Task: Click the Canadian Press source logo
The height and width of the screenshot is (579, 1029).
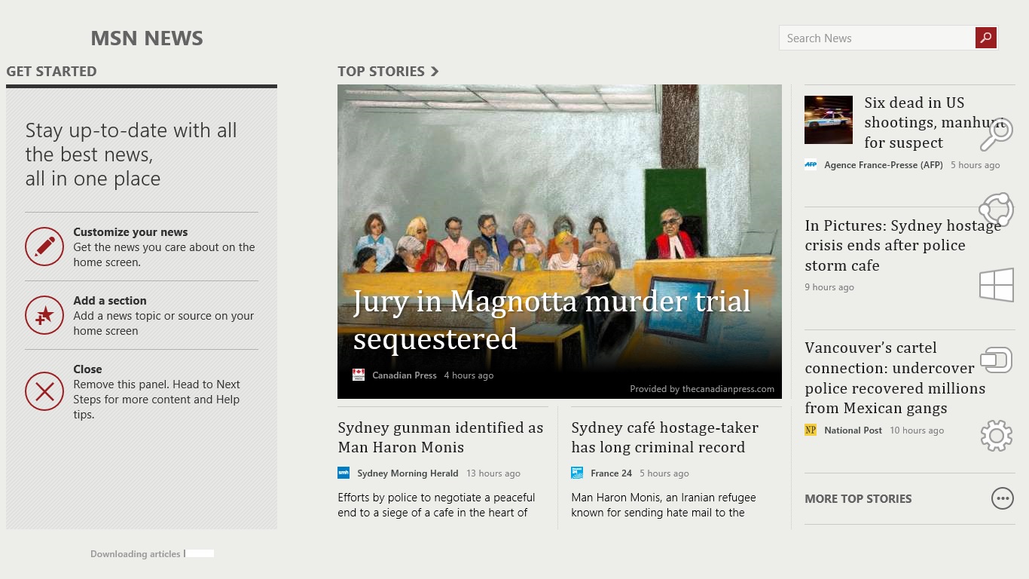Action: click(359, 375)
